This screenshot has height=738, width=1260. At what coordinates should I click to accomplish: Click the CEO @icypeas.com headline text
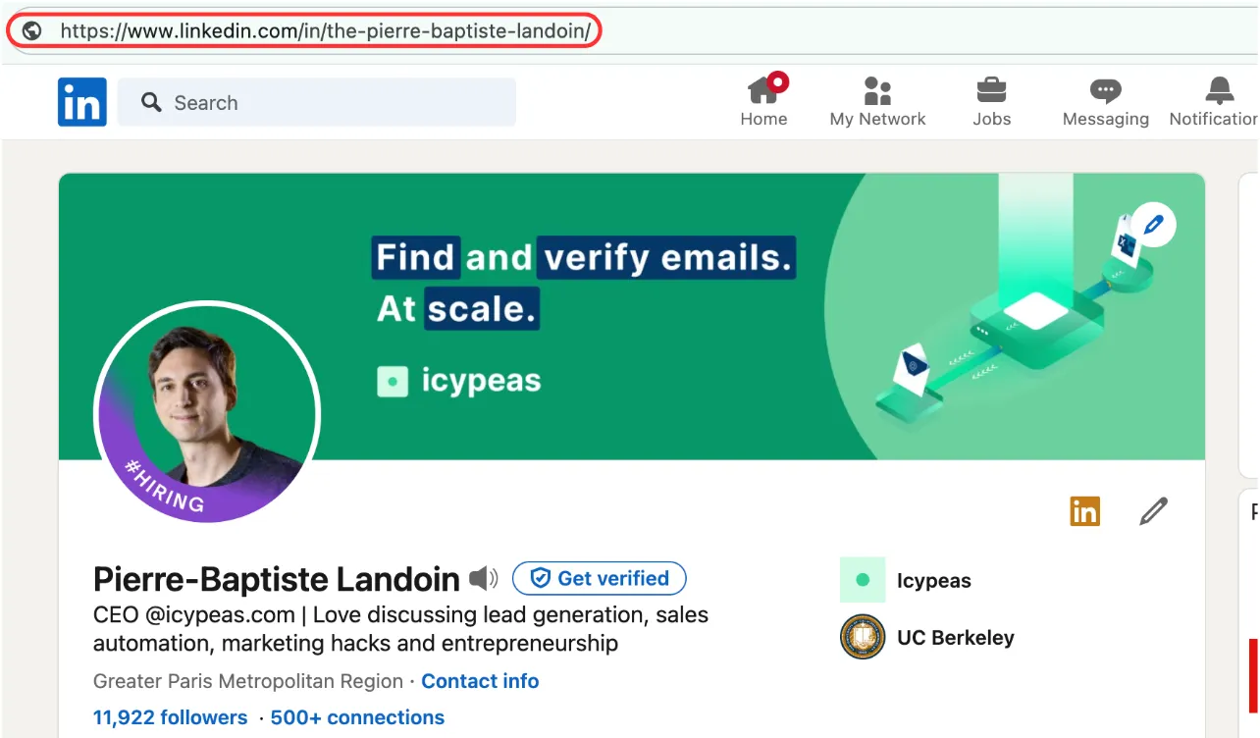click(x=400, y=629)
